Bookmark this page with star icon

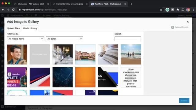(x=161, y=10)
